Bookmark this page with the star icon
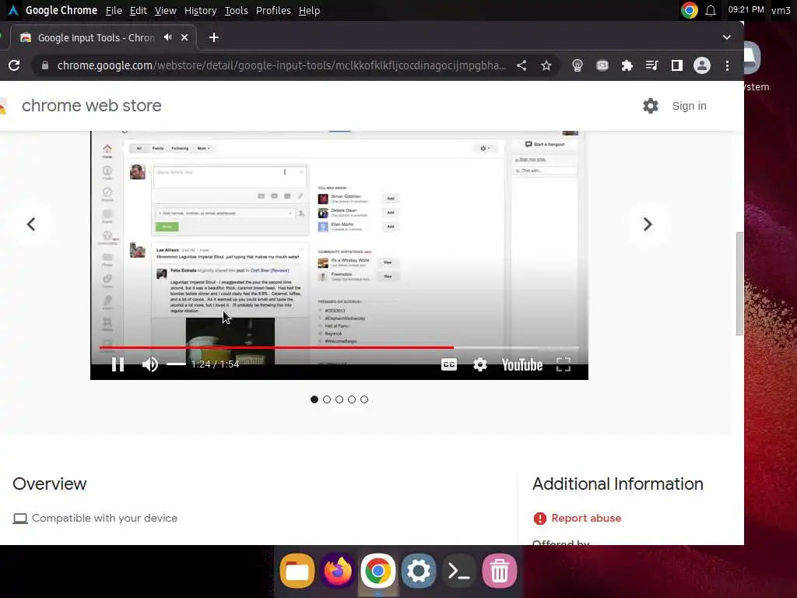 [x=546, y=65]
